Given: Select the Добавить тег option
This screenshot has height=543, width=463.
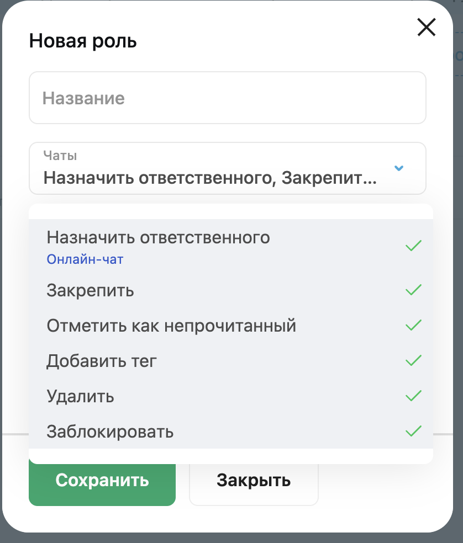Looking at the screenshot, I should click(x=231, y=360).
